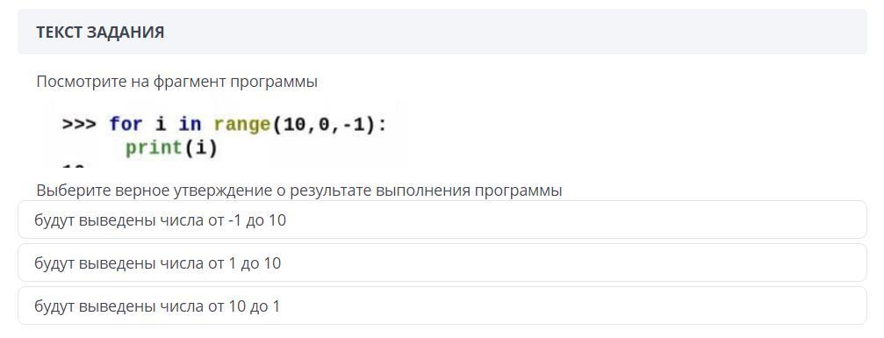Screen dimensions: 884x338
Task: Click the "(i)" argument after print
Action: pos(199,148)
